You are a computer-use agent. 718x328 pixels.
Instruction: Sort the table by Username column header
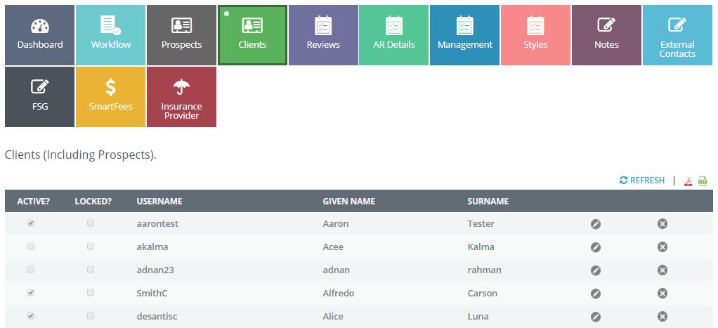(x=159, y=202)
